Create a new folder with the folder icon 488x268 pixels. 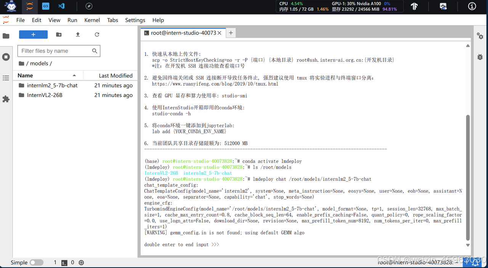[x=59, y=35]
